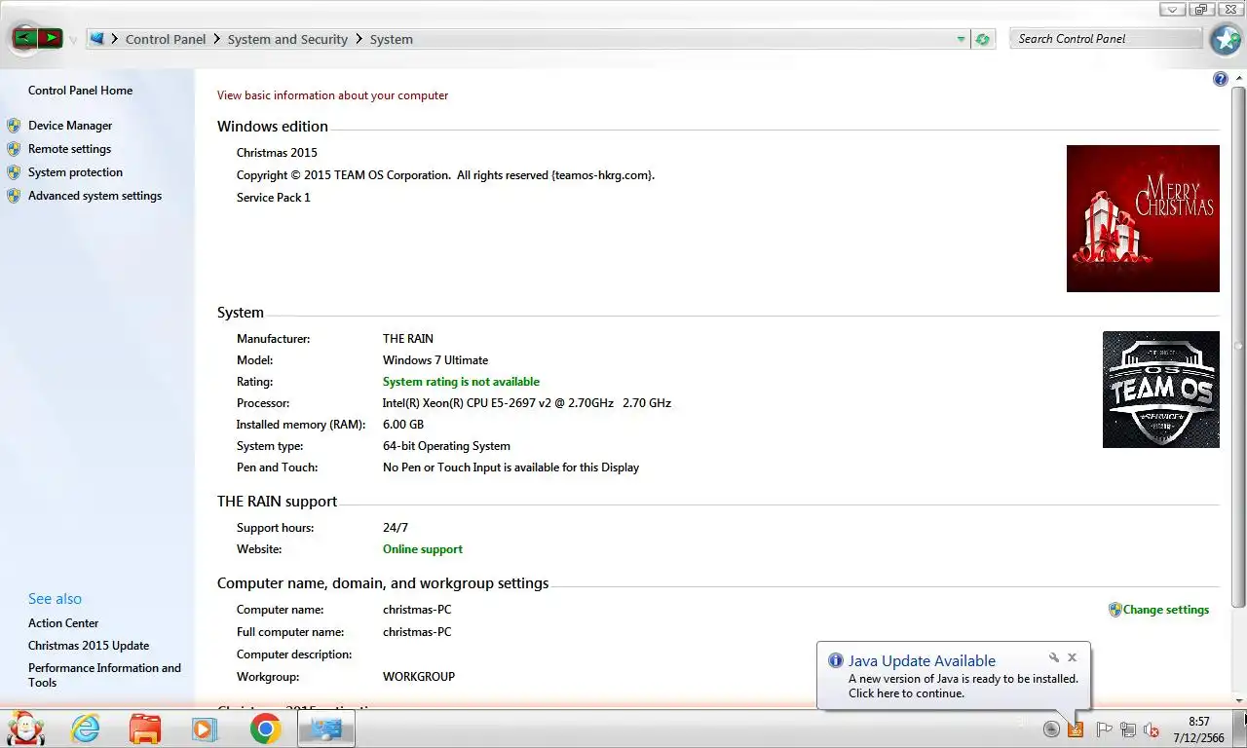
Task: Select the active Control Panel taskbar button
Action: (x=325, y=729)
